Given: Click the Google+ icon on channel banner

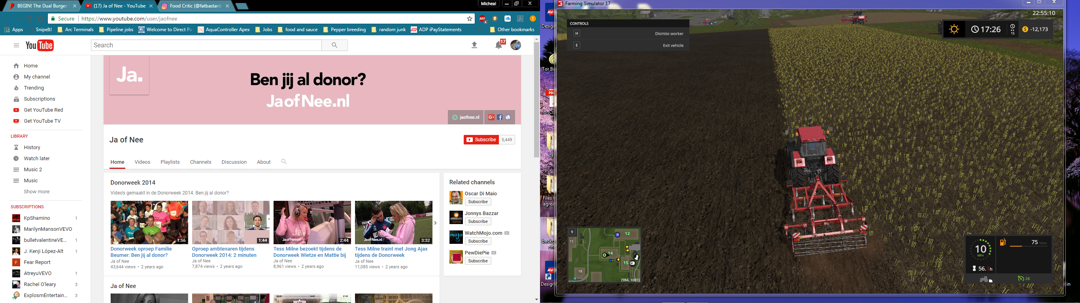Looking at the screenshot, I should point(491,118).
